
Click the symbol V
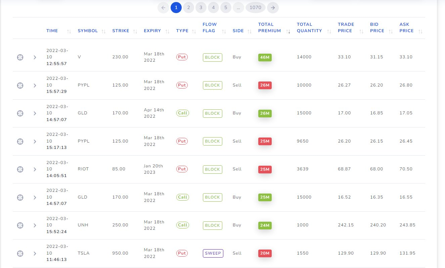tap(79, 57)
